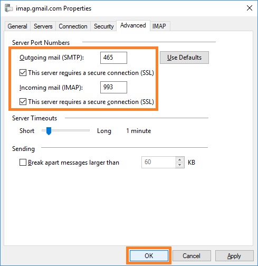258x266 pixels.
Task: Decrease message size with the down arrow
Action: pyautogui.click(x=179, y=165)
